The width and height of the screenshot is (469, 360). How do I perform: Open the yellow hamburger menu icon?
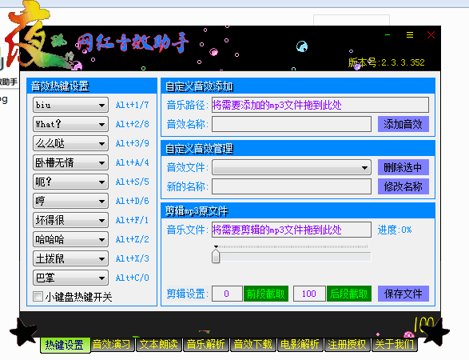click(410, 35)
